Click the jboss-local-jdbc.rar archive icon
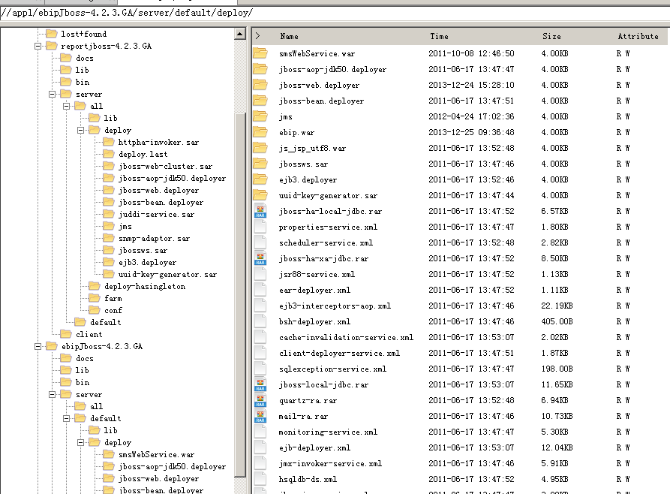 260,384
